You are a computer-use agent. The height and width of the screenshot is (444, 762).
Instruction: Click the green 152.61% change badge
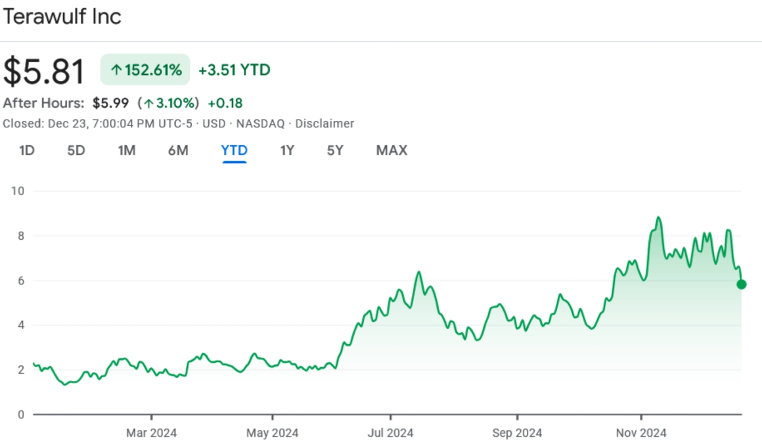pos(145,70)
